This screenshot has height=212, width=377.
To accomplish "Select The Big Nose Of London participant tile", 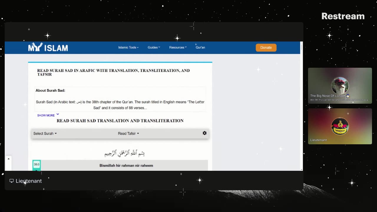I will (x=340, y=86).
